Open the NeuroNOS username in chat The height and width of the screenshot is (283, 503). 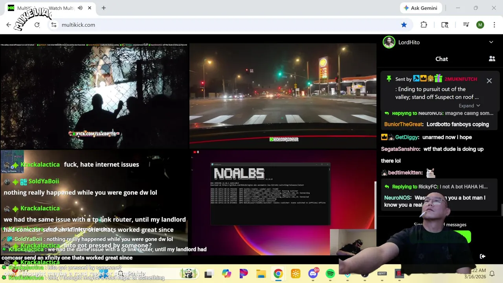pyautogui.click(x=398, y=198)
